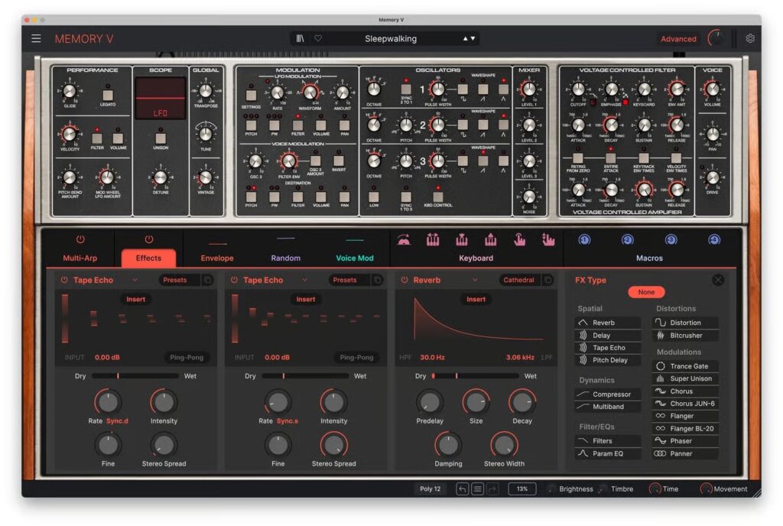Select the keyboard icon with down arrow

click(461, 240)
